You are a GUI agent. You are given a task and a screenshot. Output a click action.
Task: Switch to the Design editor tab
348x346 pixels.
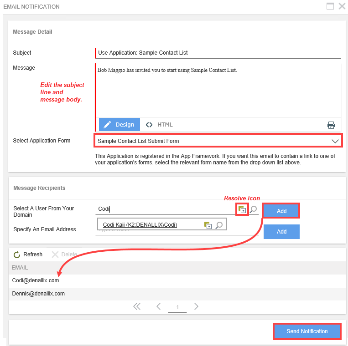119,124
